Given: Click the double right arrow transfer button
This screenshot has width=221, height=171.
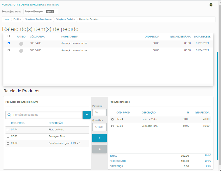Looking at the screenshot, I should click(99, 138).
